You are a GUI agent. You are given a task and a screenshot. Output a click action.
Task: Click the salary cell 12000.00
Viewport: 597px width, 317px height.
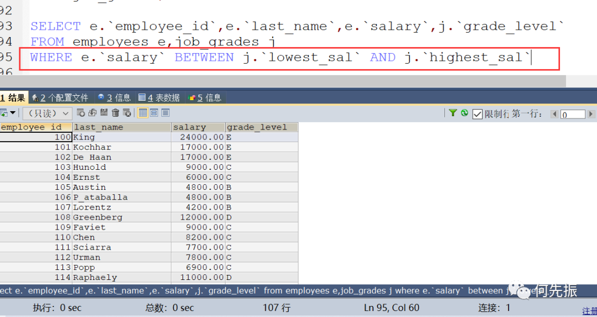tap(198, 217)
